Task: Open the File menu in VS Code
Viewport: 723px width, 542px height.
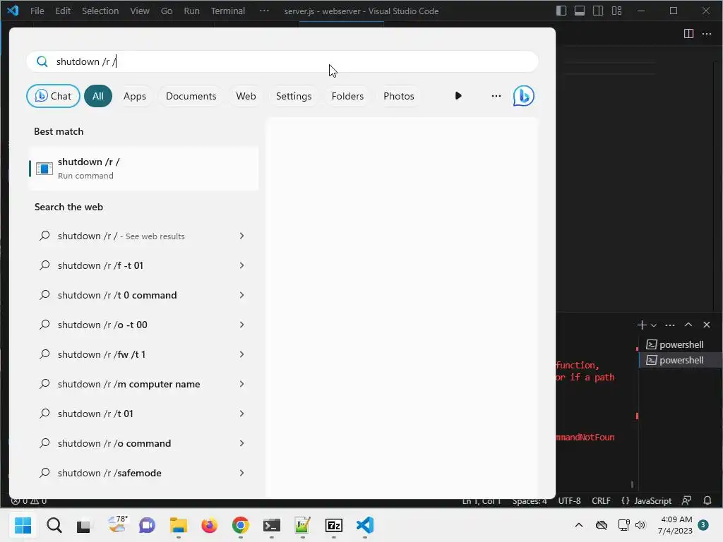Action: click(37, 11)
